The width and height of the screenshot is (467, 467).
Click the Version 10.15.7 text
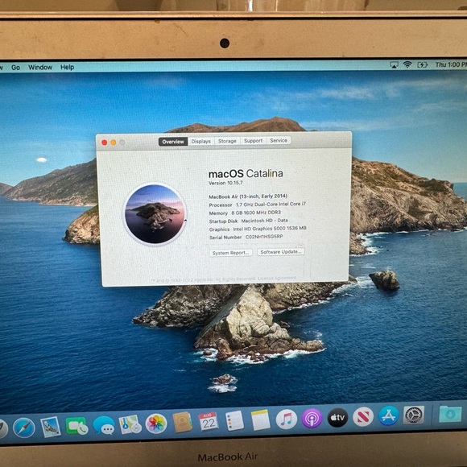coord(225,183)
